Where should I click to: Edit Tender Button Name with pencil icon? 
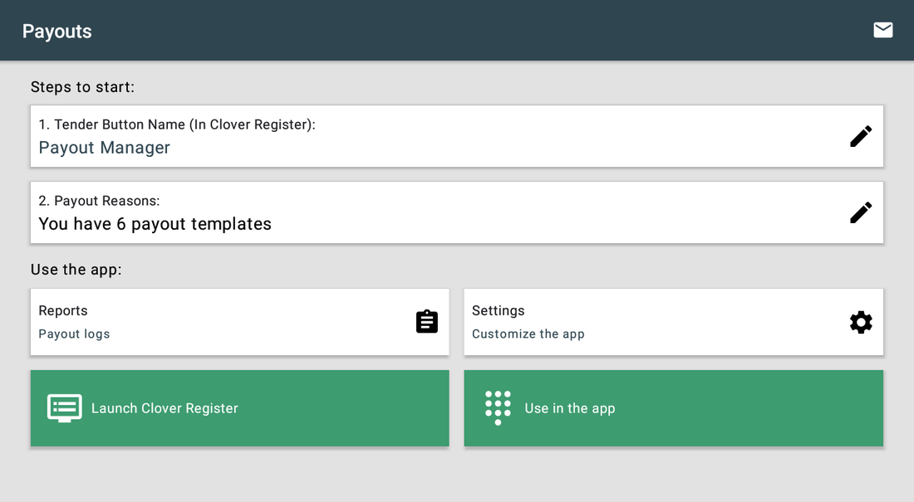(860, 136)
